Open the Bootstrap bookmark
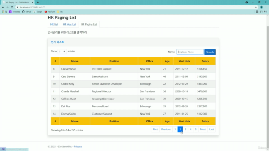The height and width of the screenshot is (151, 269). click(15, 12)
